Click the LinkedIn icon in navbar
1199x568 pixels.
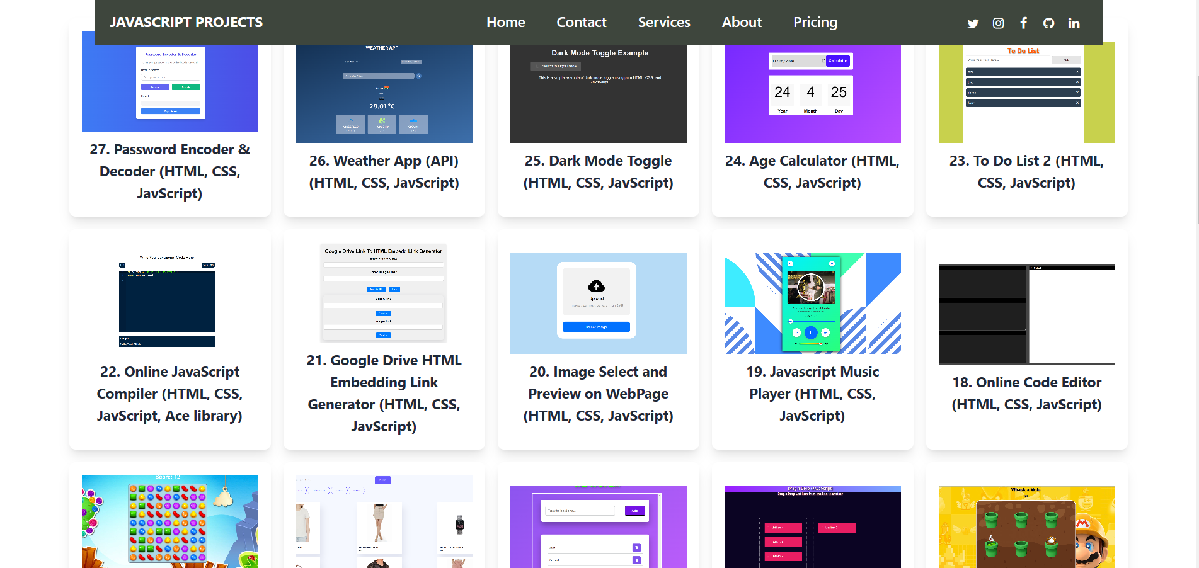(1074, 23)
